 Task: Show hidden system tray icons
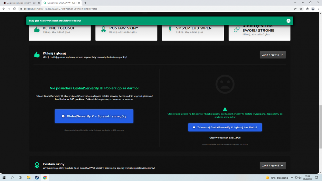tap(292, 178)
